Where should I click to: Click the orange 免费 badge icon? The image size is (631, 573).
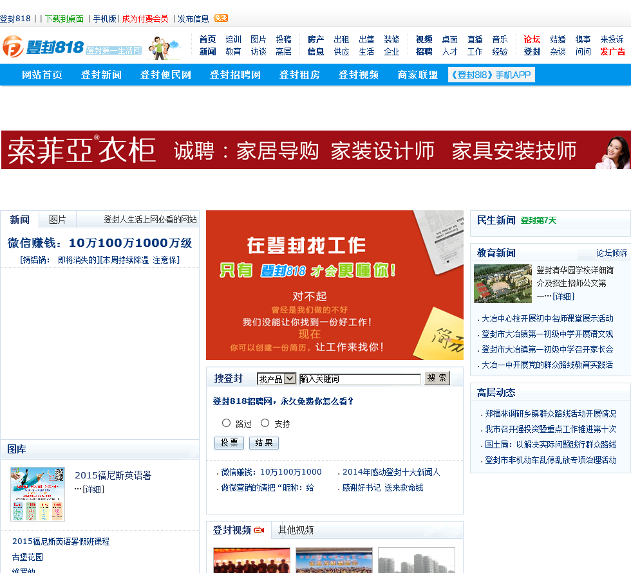221,18
